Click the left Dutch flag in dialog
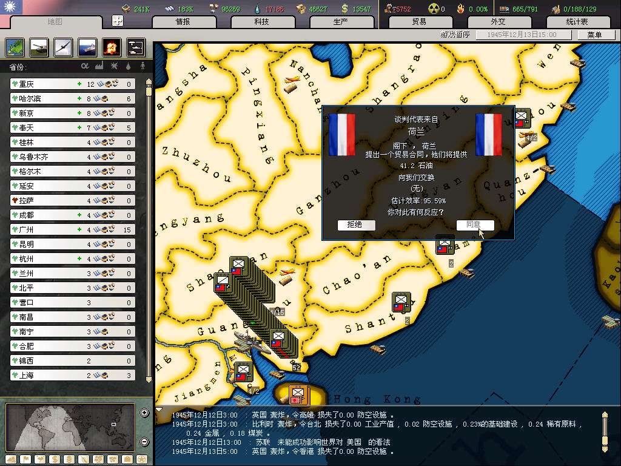Screen dimensions: 621x466 coord(341,135)
